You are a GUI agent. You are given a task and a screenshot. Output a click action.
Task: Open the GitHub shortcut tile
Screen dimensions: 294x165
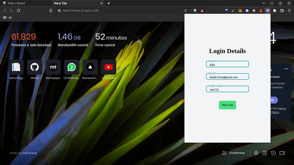tap(34, 67)
